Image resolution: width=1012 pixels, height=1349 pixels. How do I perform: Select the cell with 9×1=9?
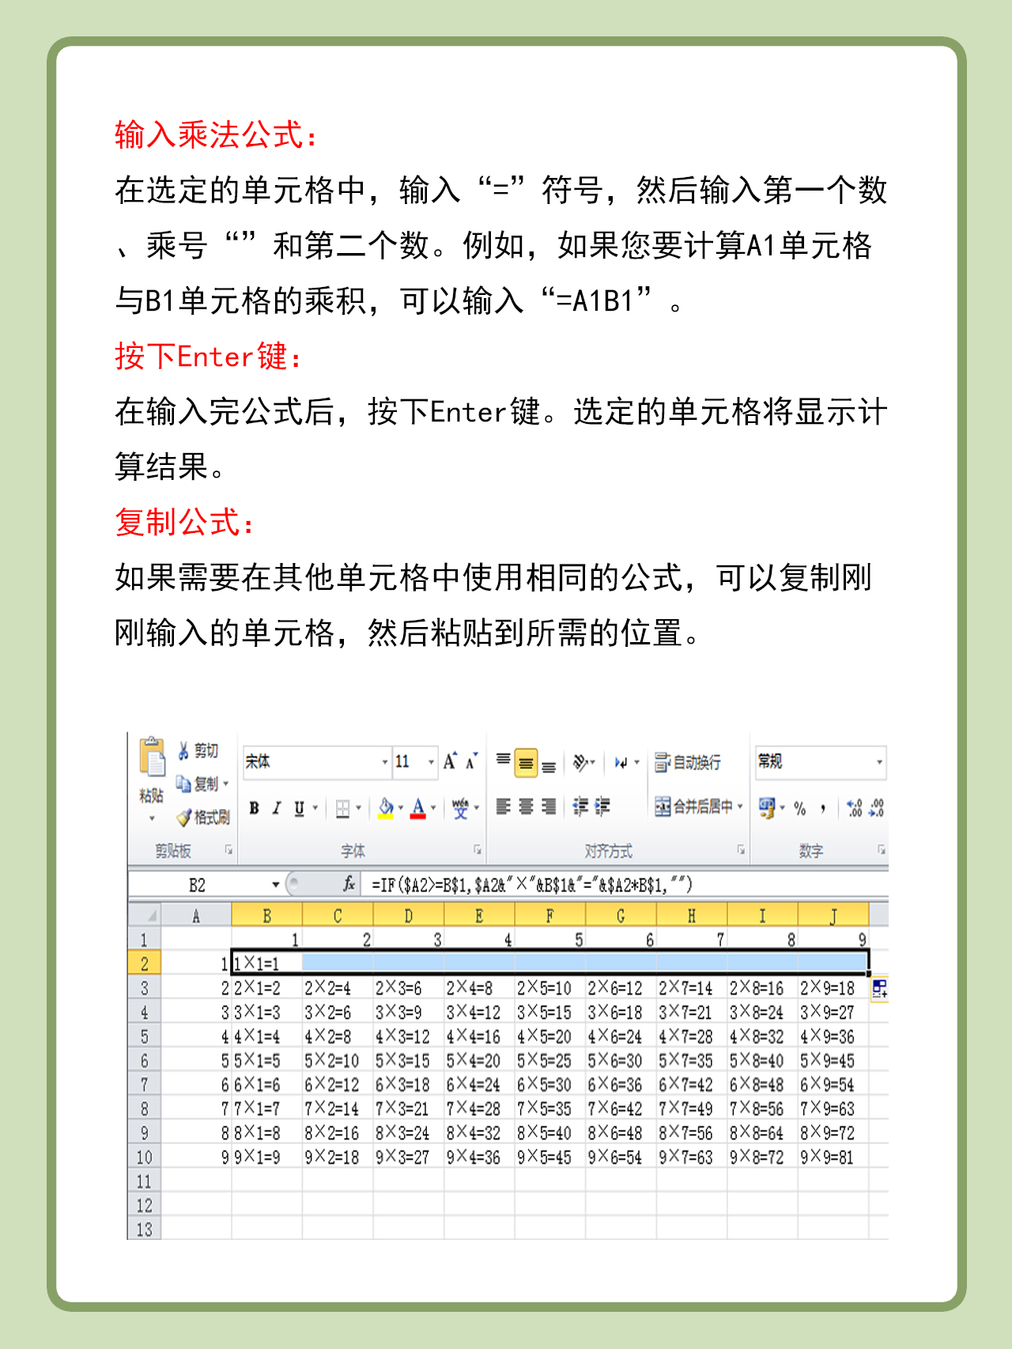pos(266,1157)
